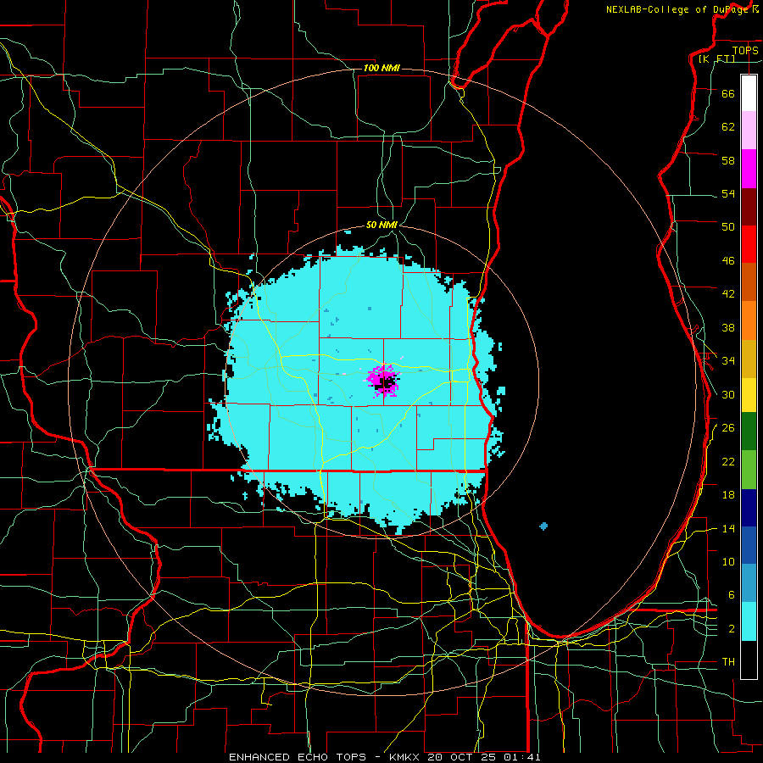Click the cyan legend swatch
Image resolution: width=763 pixels, height=763 pixels.
tap(749, 621)
